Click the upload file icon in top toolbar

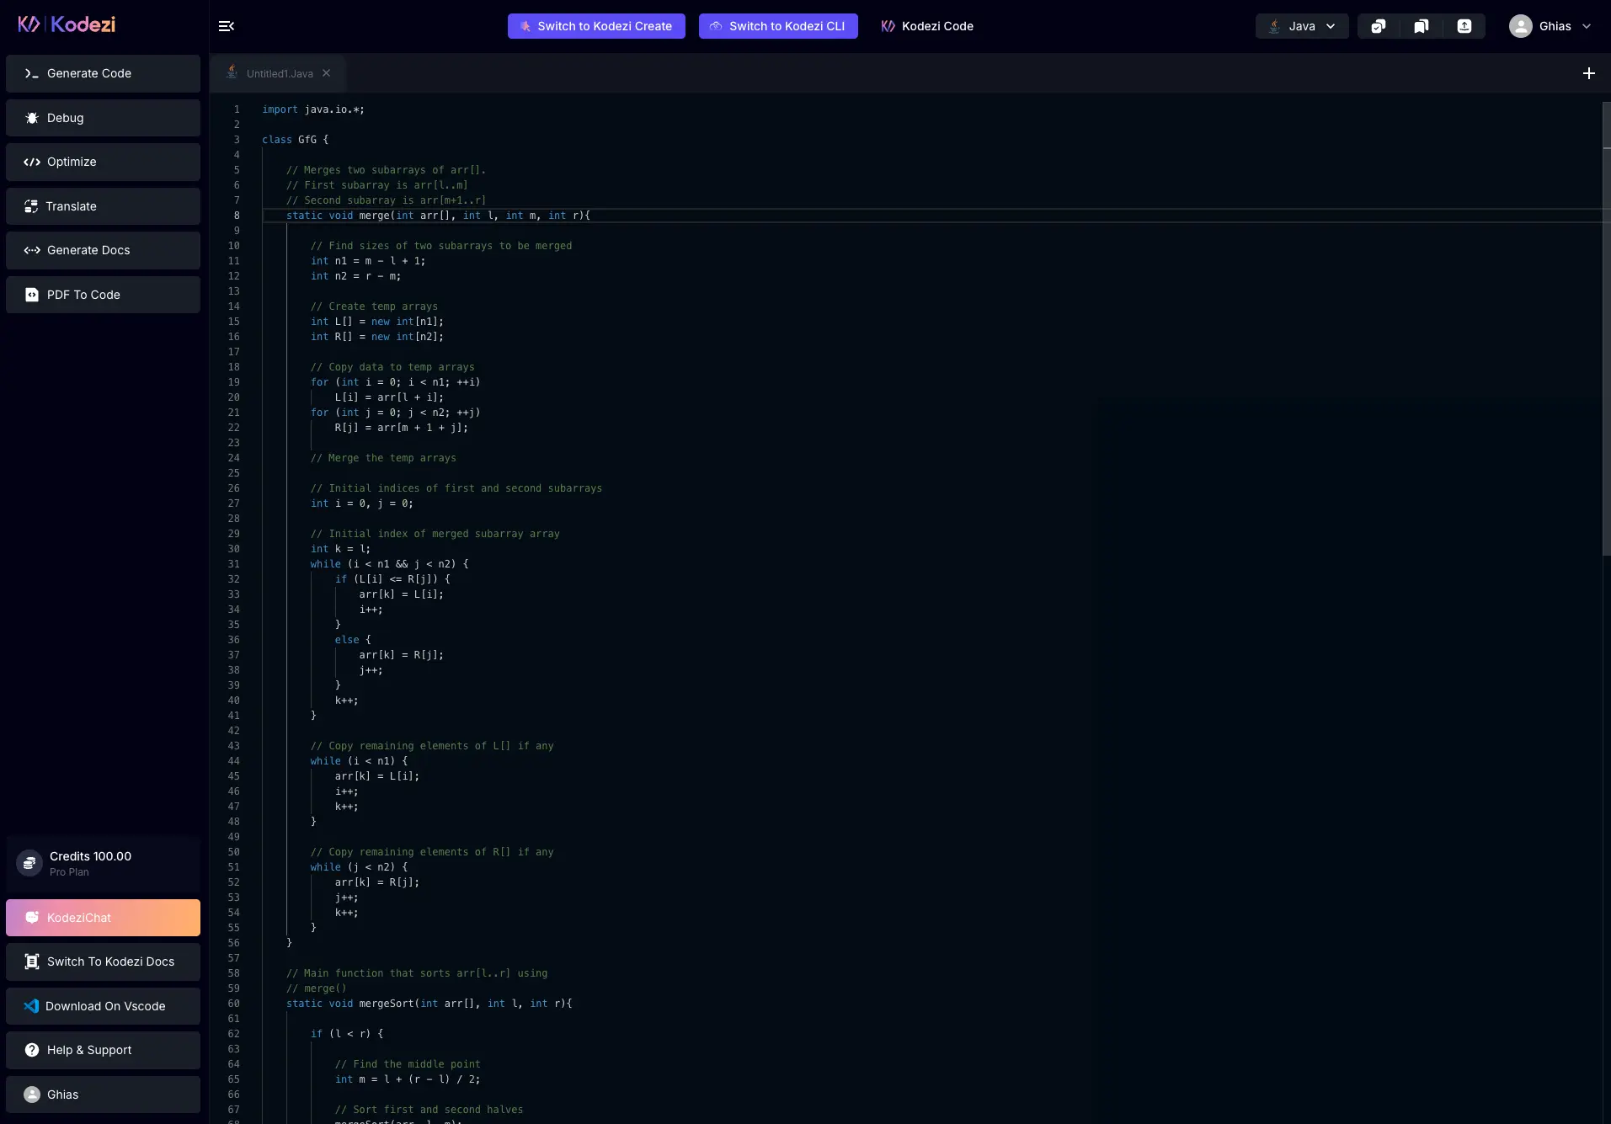tap(1464, 26)
